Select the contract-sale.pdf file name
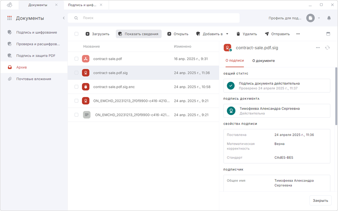338x211 pixels. coord(108,59)
